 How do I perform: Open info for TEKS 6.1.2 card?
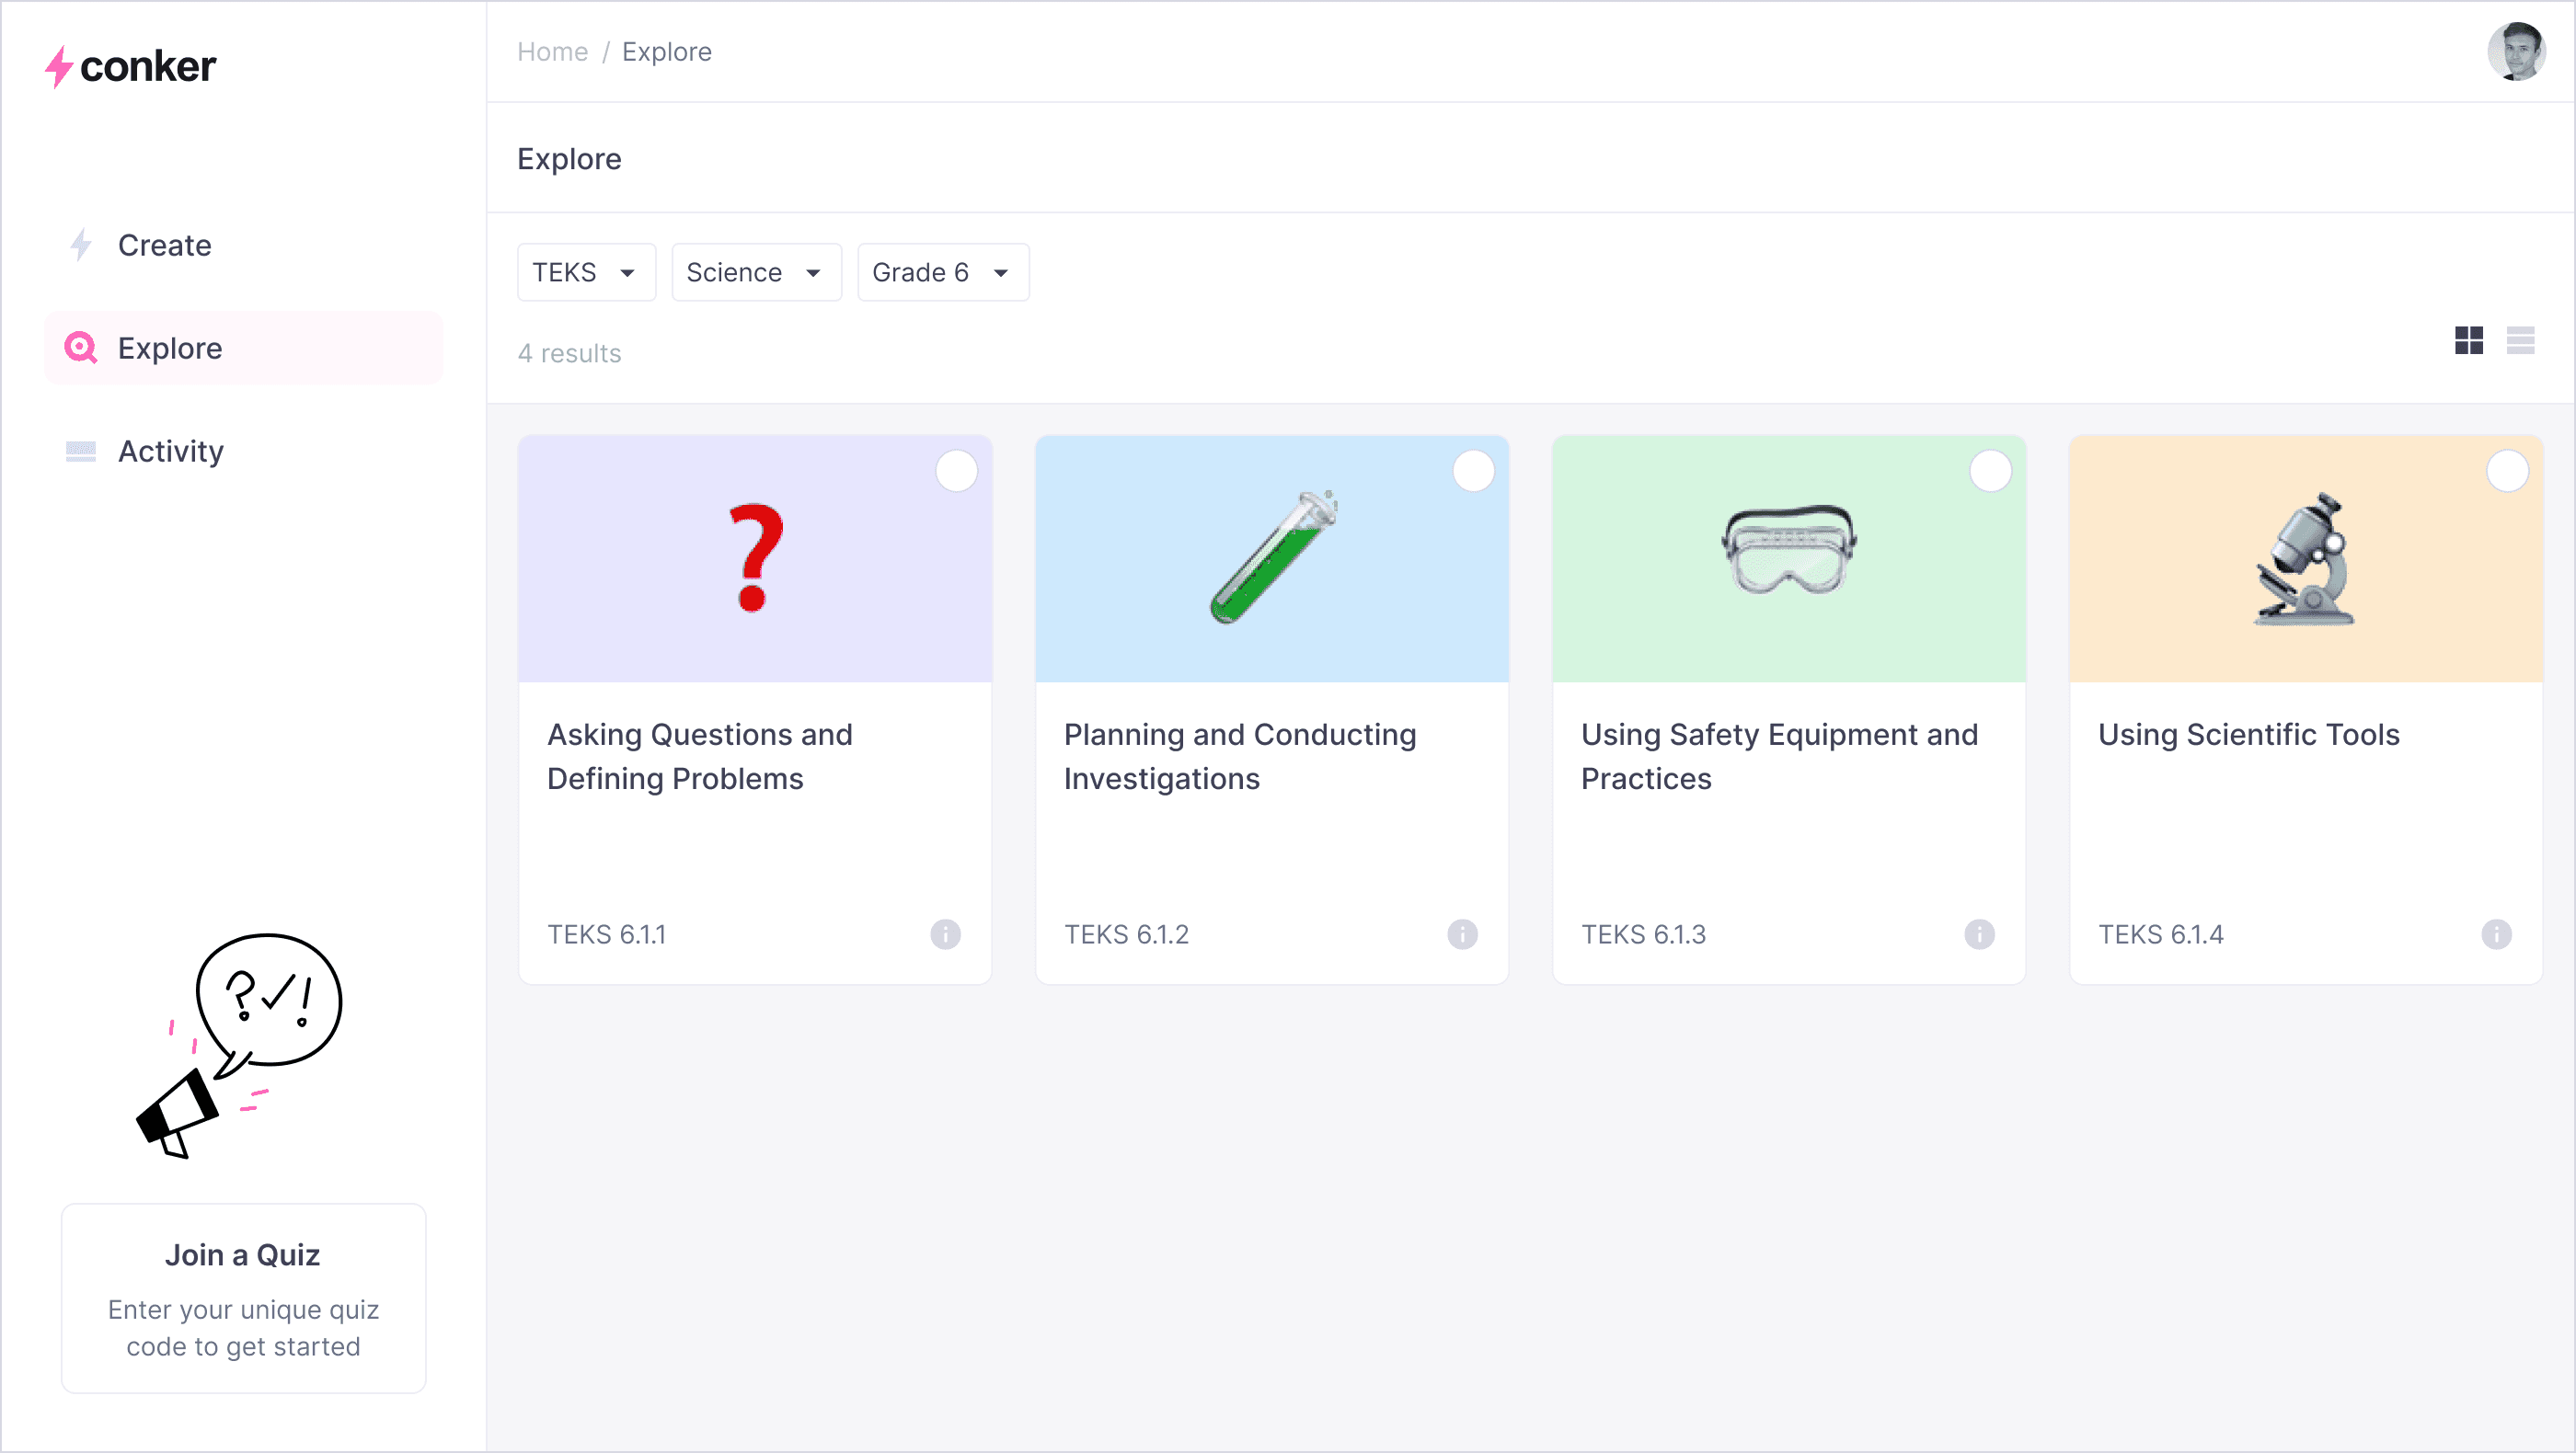(1462, 933)
